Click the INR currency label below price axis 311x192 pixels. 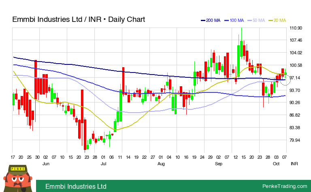click(x=294, y=164)
